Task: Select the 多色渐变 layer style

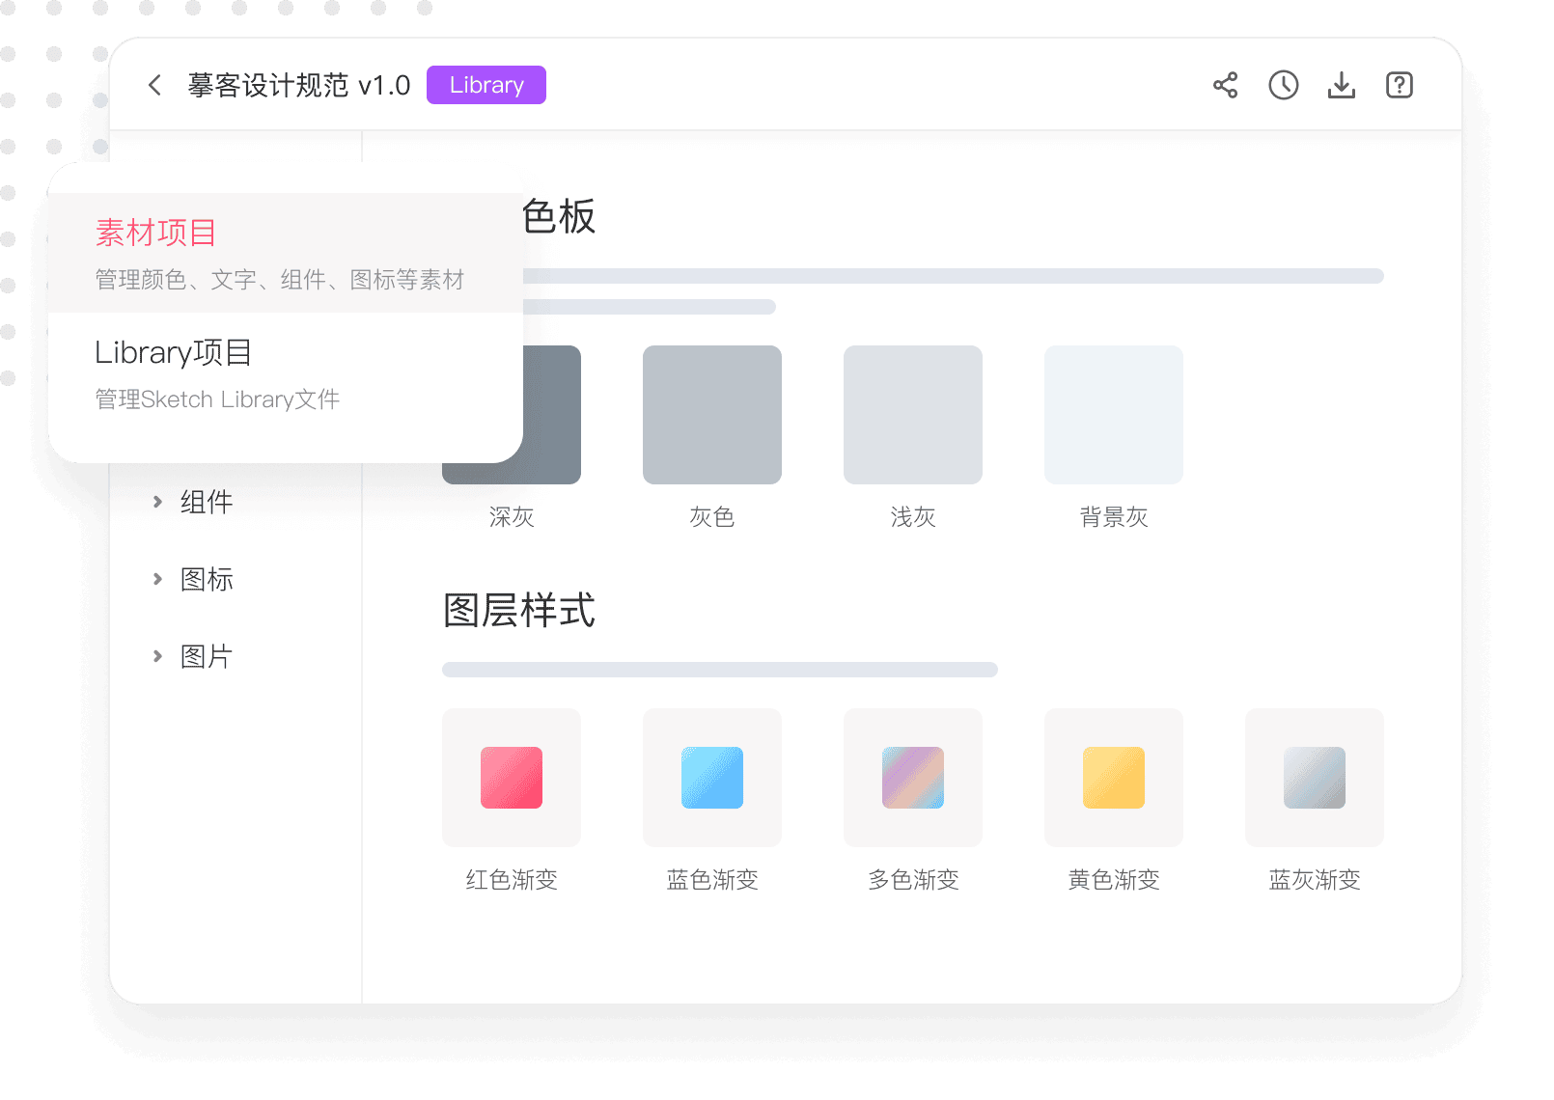Action: [912, 778]
